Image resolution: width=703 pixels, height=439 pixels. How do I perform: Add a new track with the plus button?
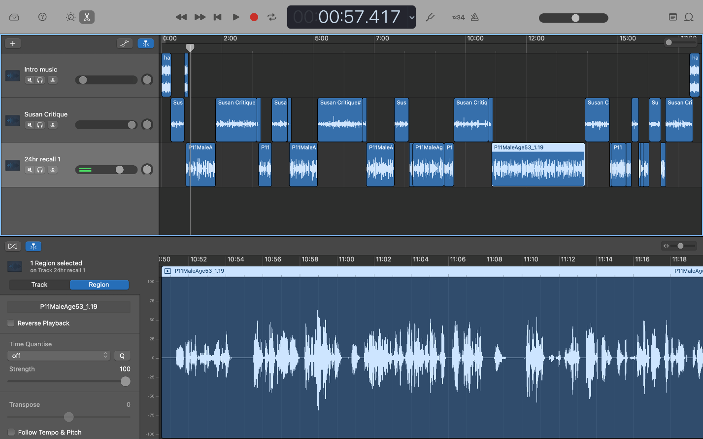(13, 43)
